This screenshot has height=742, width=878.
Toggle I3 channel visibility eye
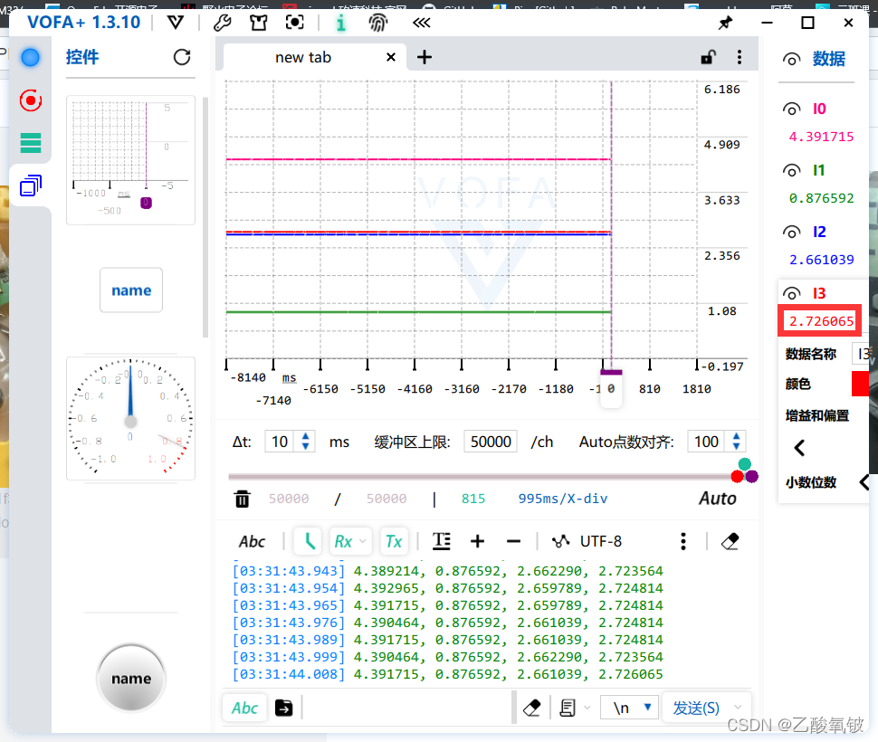tap(791, 294)
